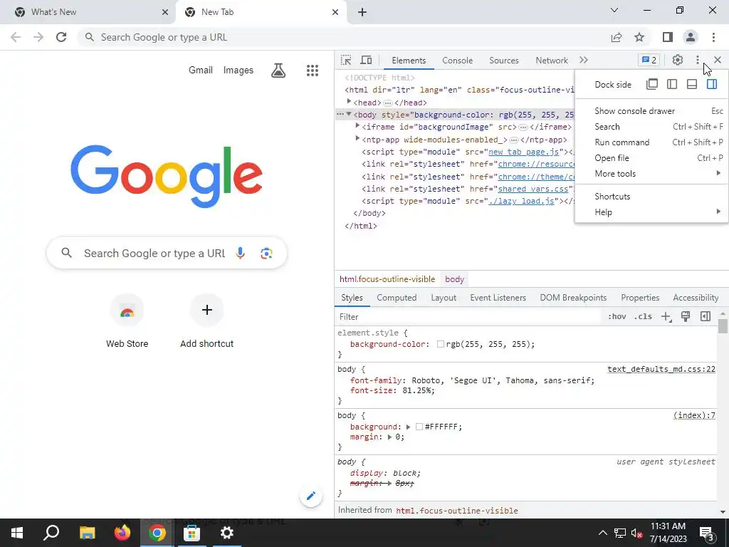Viewport: 729px width, 547px height.
Task: Collapse the body element node
Action: pos(349,115)
